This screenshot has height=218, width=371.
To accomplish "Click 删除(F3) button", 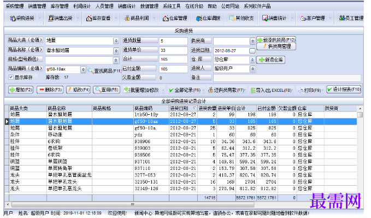I will [x=50, y=90].
